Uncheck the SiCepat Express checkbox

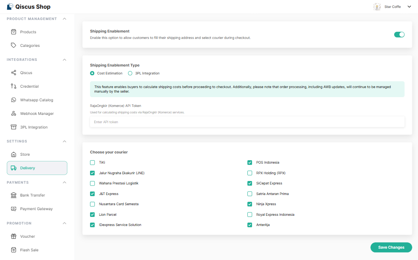(250, 183)
